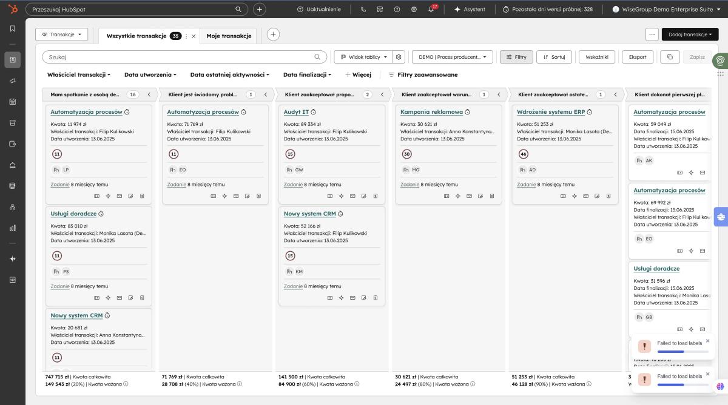728x405 pixels.
Task: Open the Breeze AI sparkle sidebar icon
Action: click(x=13, y=258)
